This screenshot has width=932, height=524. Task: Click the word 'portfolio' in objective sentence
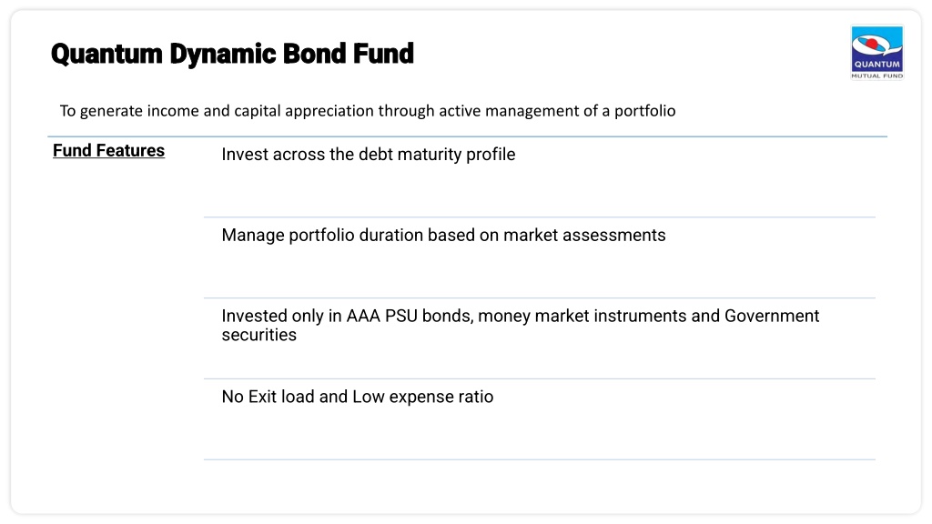tap(645, 112)
